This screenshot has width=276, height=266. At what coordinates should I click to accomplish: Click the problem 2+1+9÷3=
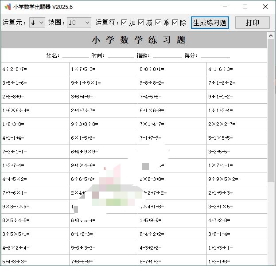click(x=220, y=193)
